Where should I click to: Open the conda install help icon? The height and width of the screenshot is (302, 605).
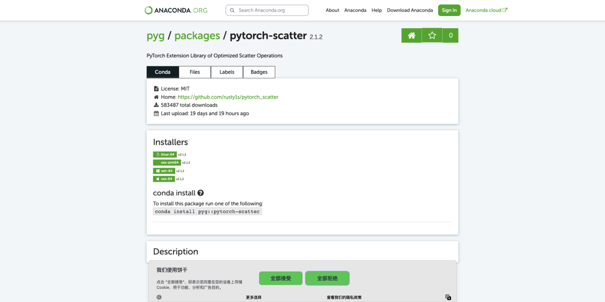click(201, 193)
